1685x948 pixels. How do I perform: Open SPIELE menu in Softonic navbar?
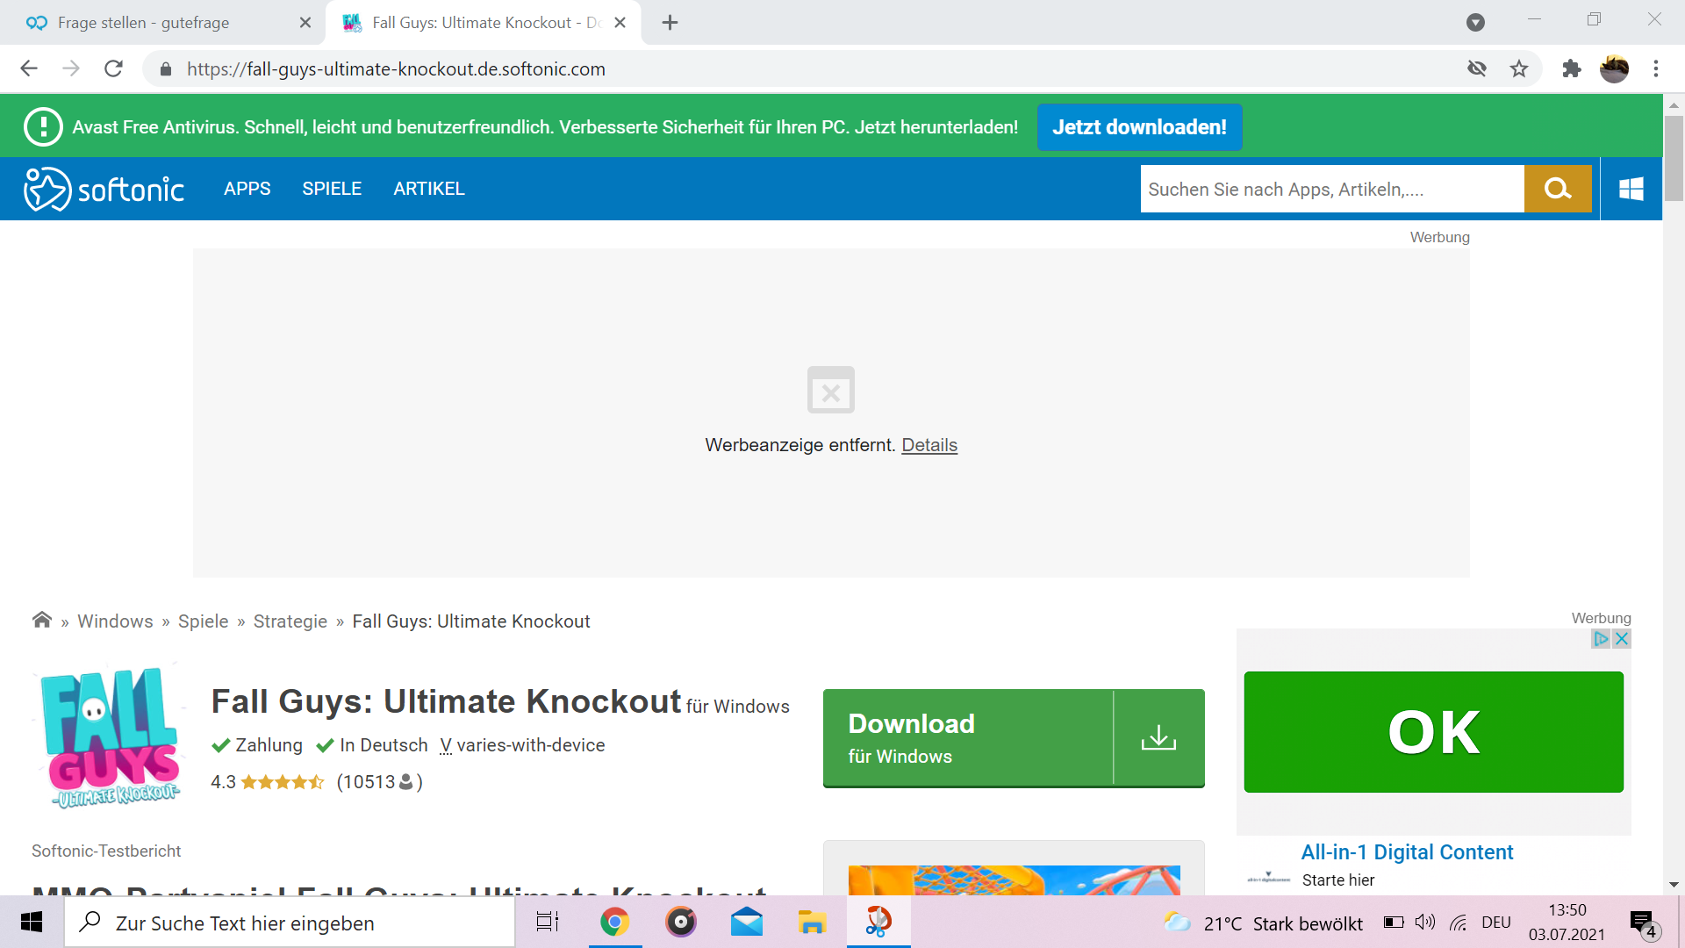click(x=332, y=189)
